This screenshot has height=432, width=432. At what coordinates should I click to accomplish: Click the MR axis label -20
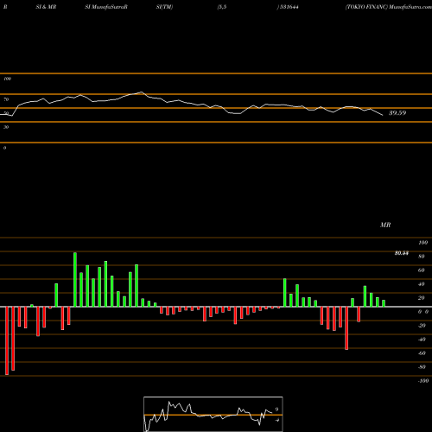coord(422,326)
